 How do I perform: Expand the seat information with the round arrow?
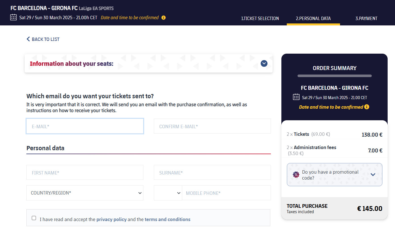point(264,64)
